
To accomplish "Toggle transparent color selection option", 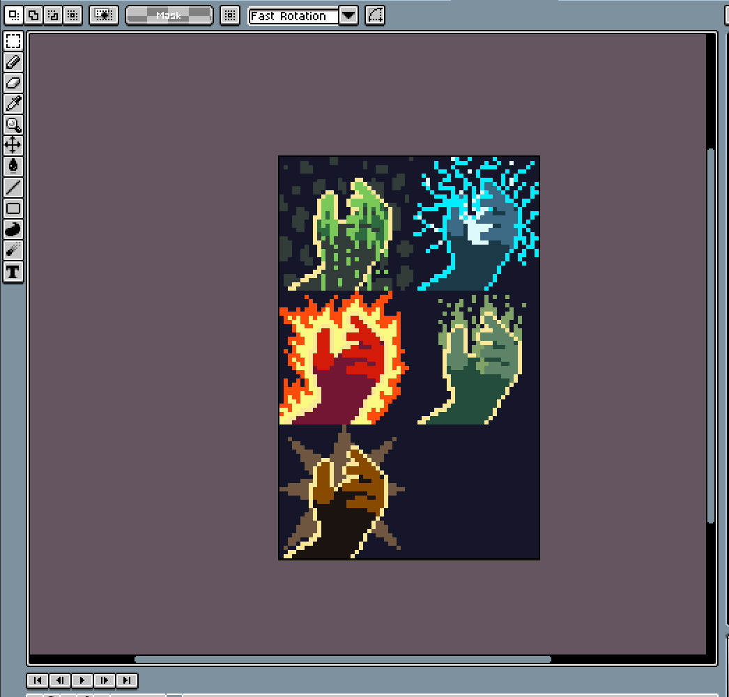I will (x=103, y=15).
